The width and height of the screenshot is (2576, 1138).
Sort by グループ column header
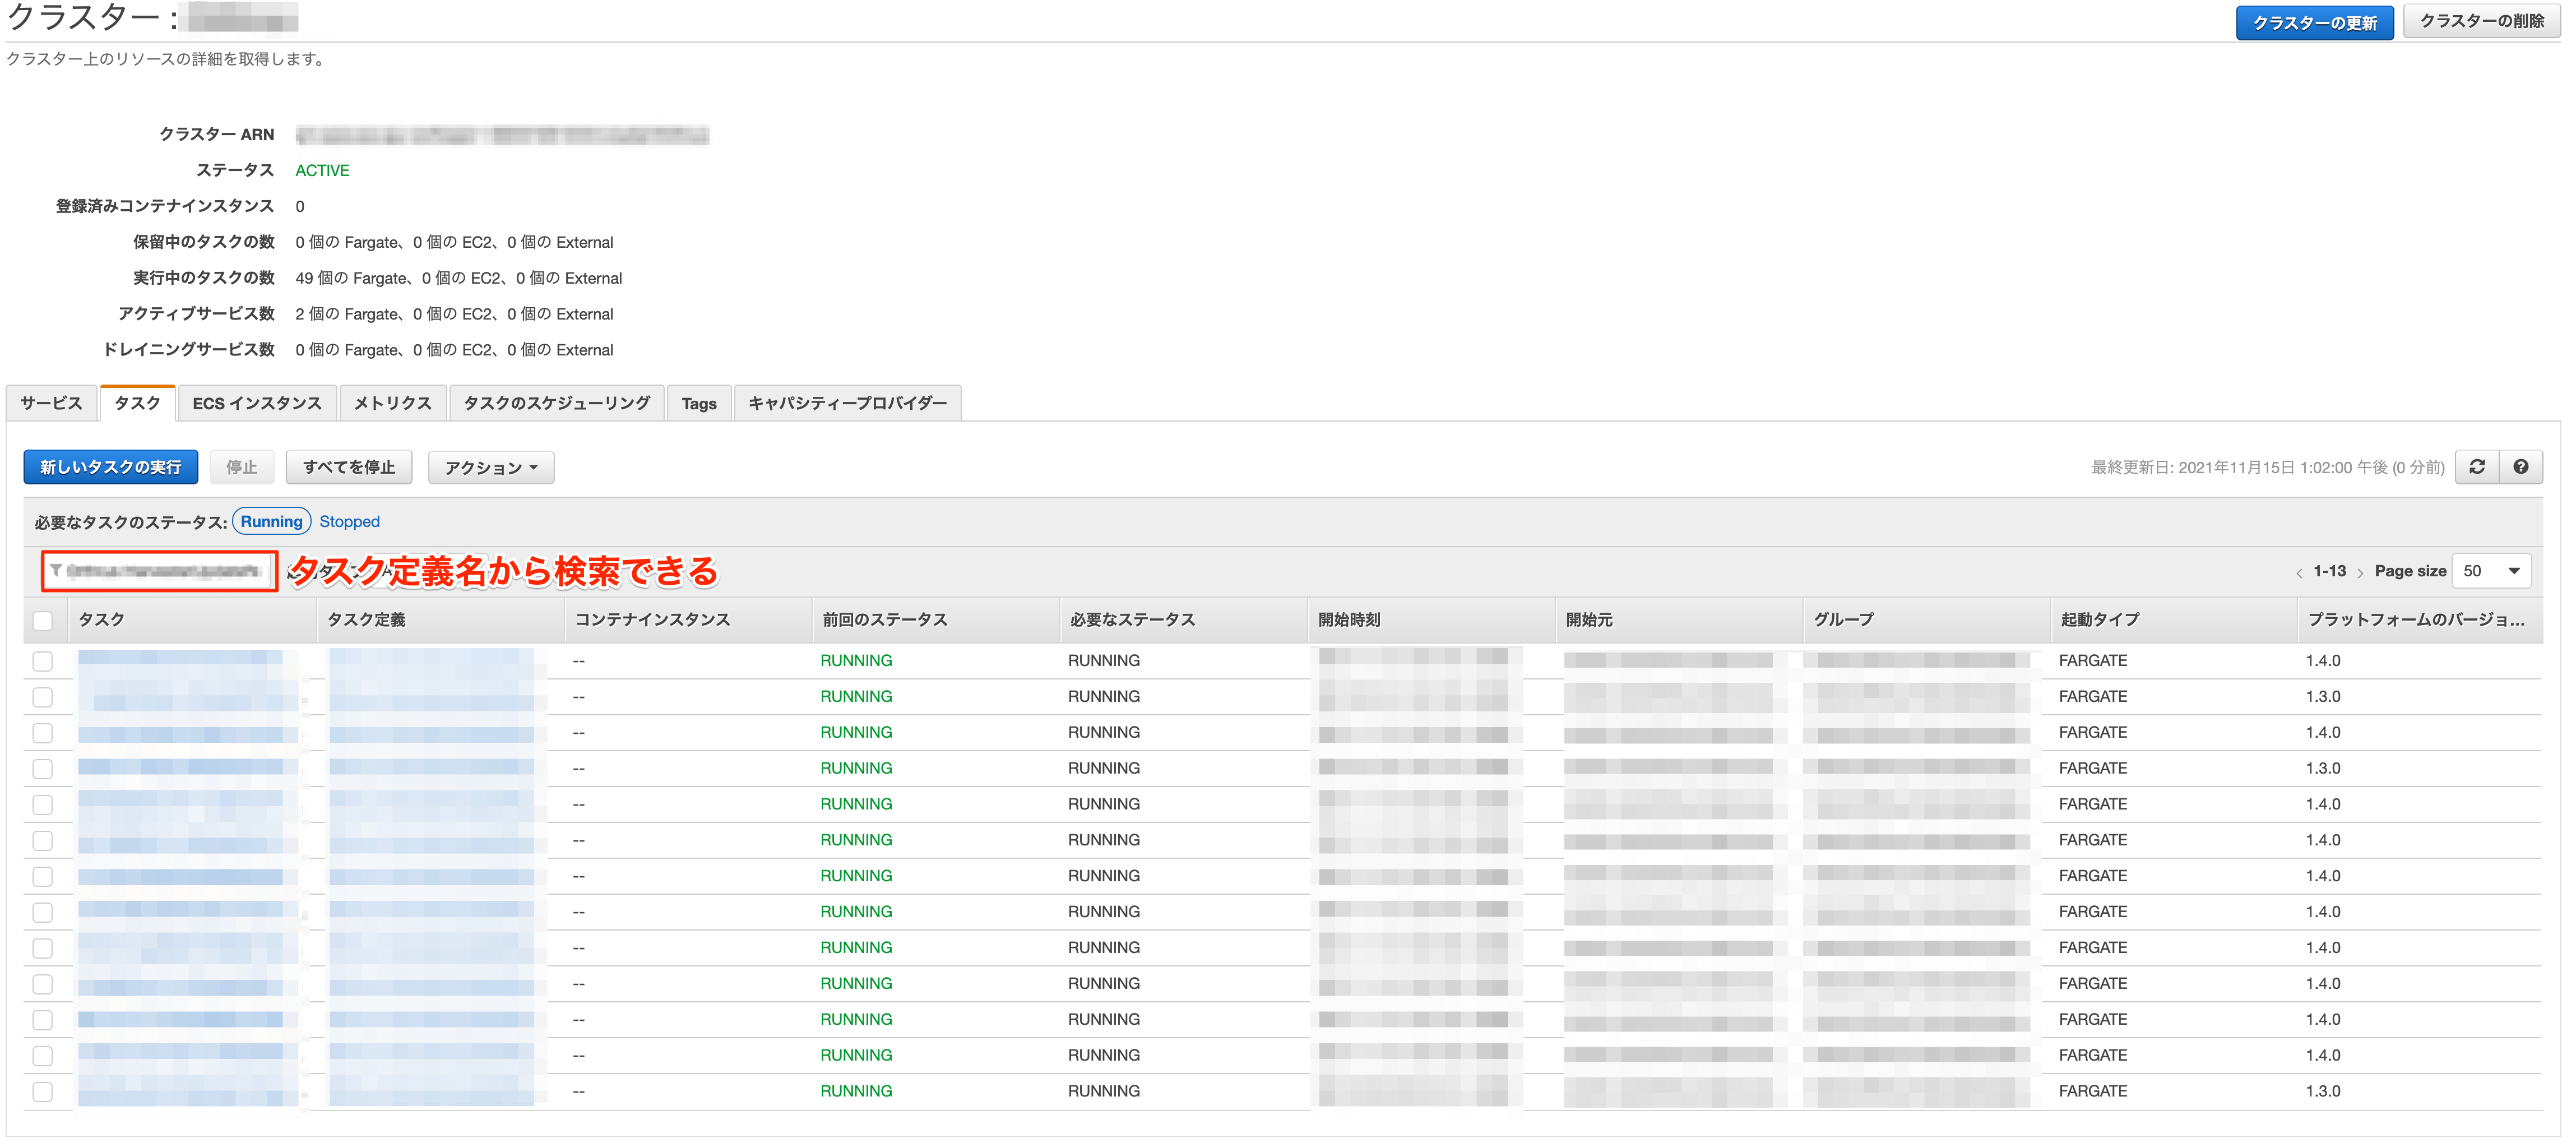(1927, 620)
